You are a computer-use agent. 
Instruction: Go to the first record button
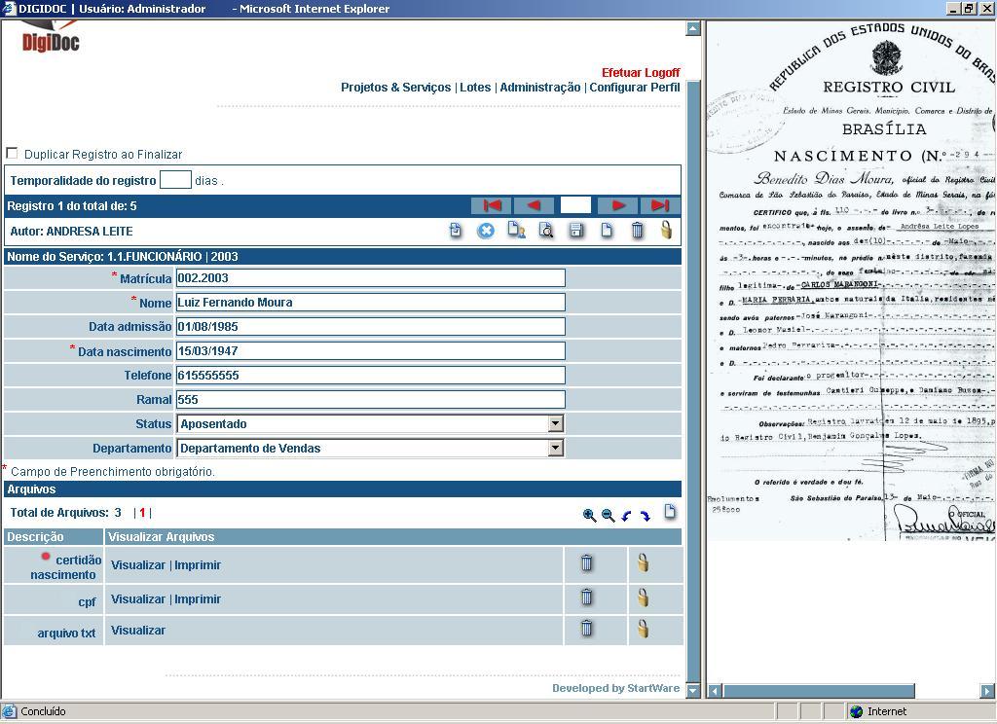pos(492,205)
